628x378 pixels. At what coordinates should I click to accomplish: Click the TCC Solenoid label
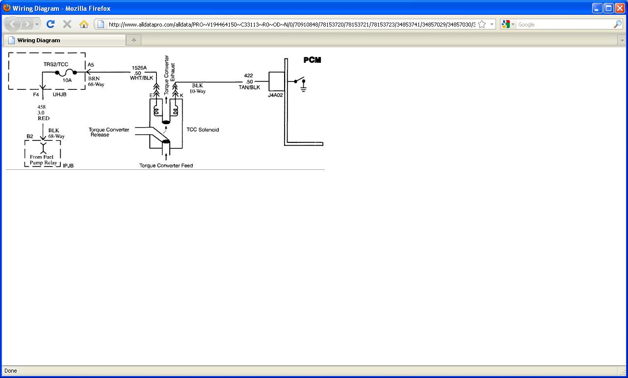tap(203, 130)
